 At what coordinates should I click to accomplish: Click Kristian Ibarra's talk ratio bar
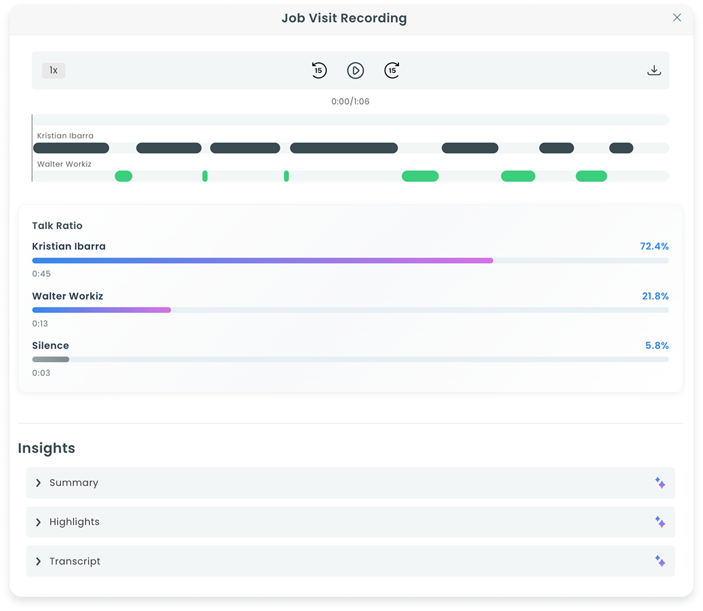point(262,261)
